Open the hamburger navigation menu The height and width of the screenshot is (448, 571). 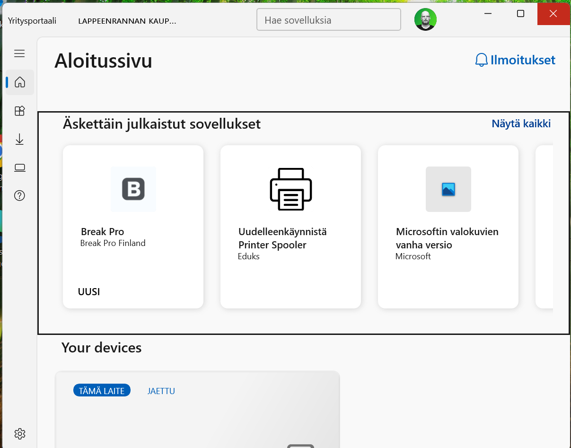[x=19, y=53]
